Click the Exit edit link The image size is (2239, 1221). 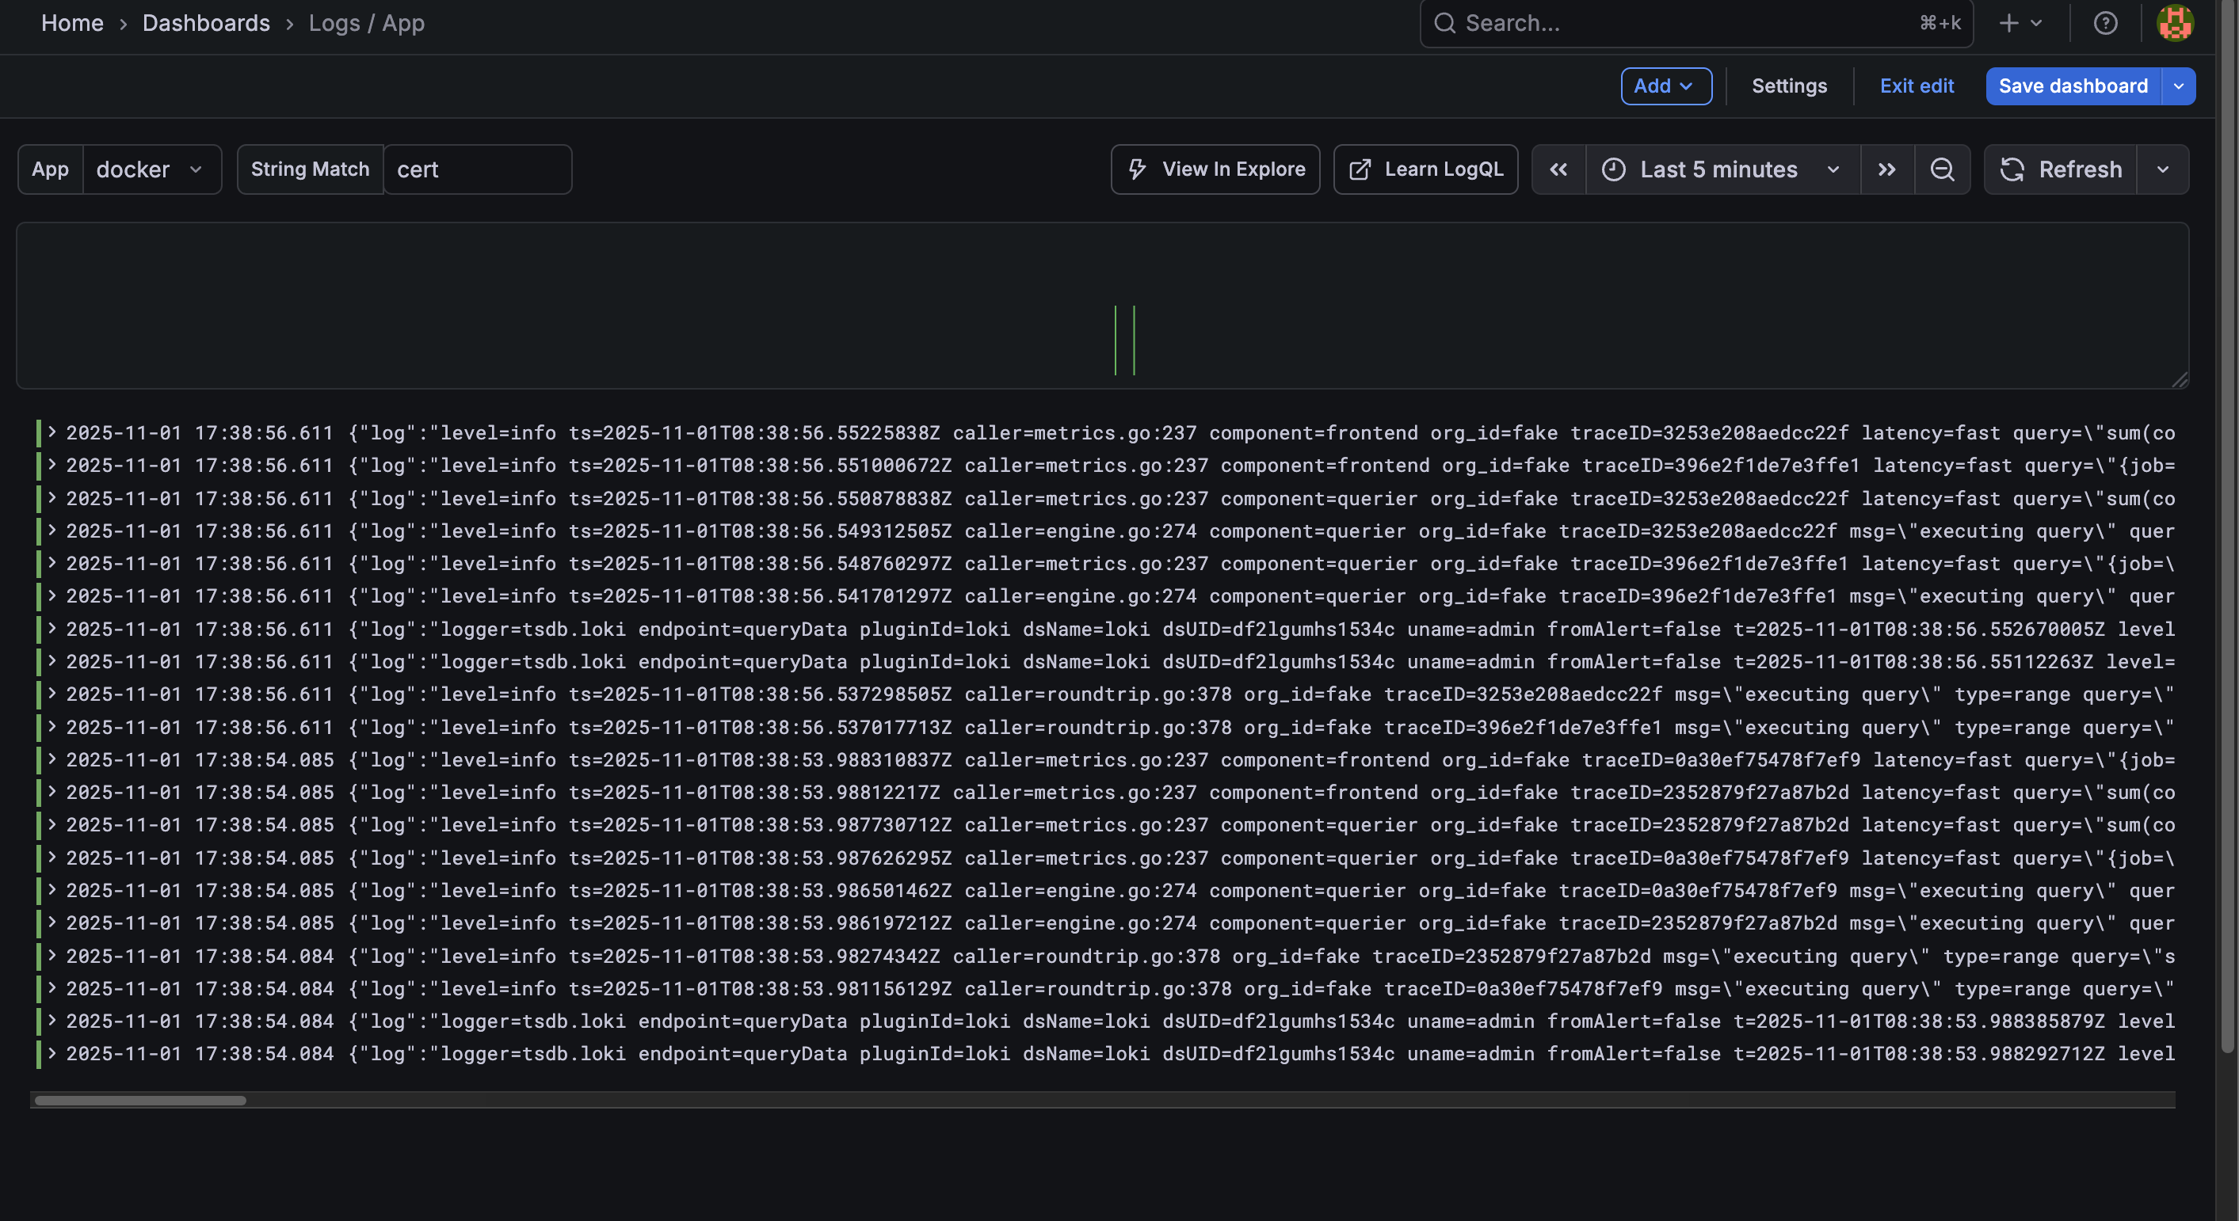[1917, 86]
